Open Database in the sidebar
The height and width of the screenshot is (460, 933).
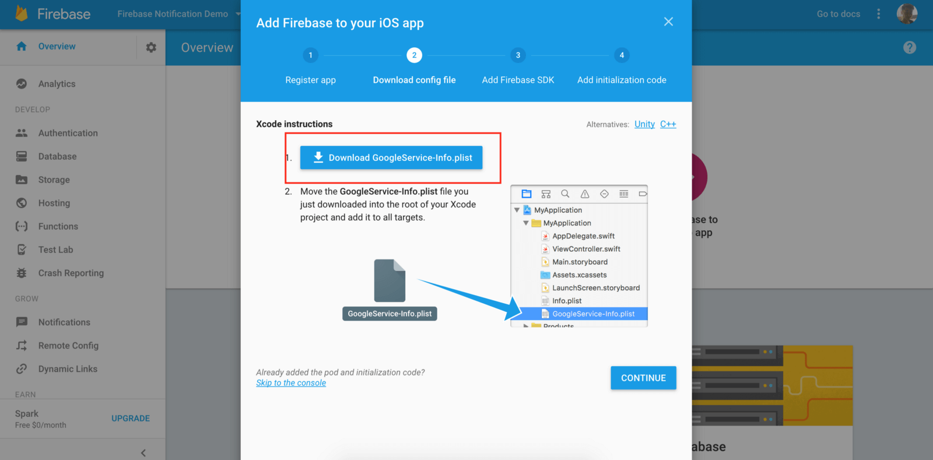click(x=57, y=156)
